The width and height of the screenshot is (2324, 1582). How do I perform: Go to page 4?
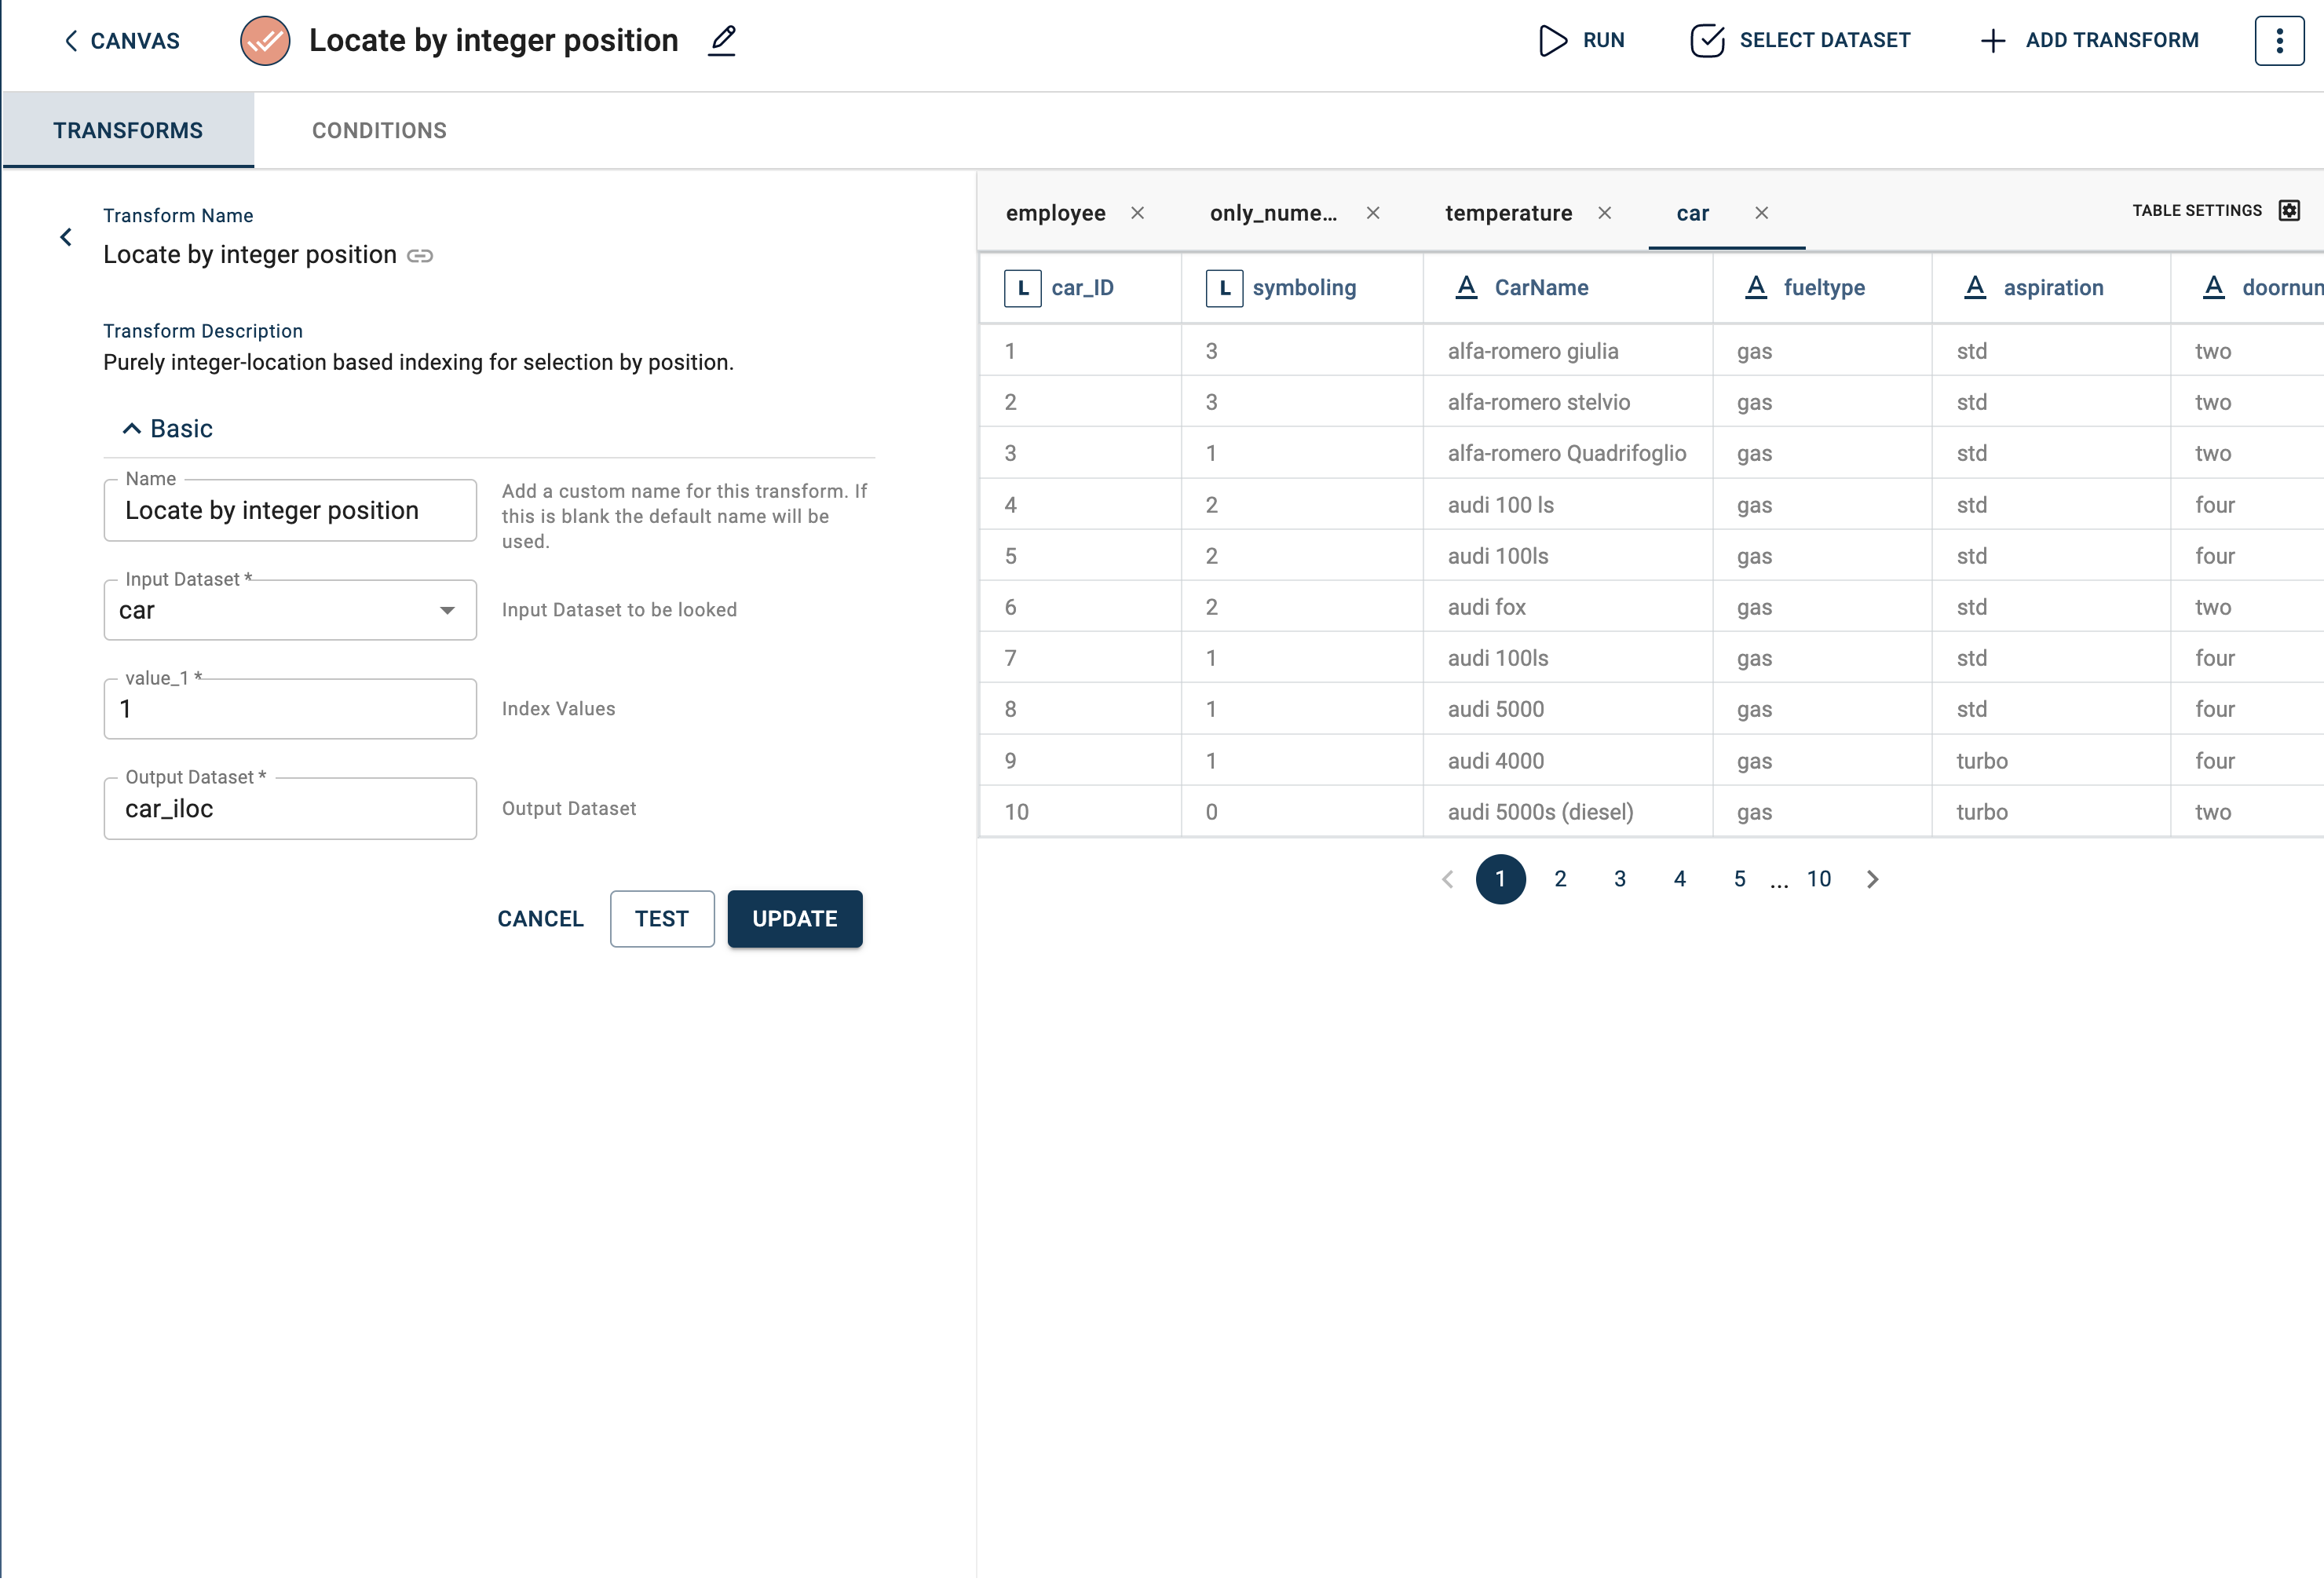1680,880
